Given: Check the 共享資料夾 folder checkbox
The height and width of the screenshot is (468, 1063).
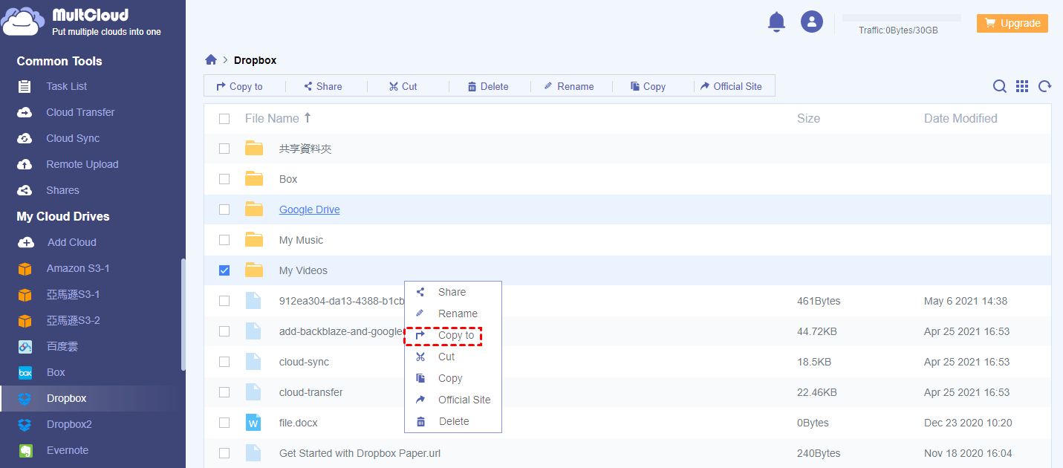Looking at the screenshot, I should tap(224, 149).
